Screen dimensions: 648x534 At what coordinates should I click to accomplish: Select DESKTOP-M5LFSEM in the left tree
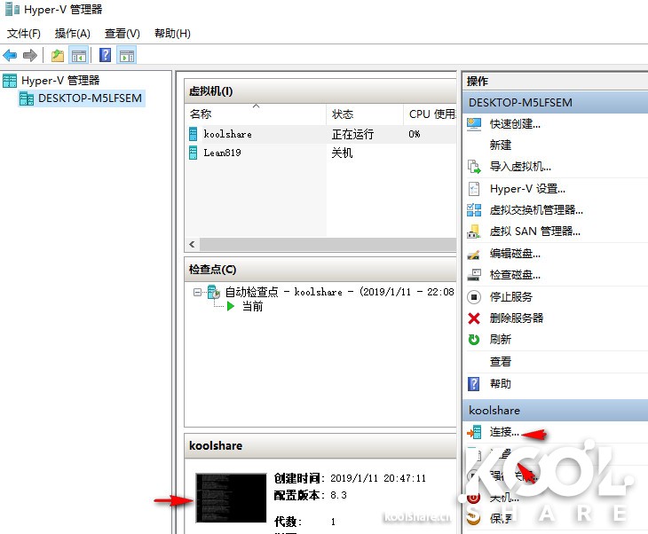click(90, 98)
